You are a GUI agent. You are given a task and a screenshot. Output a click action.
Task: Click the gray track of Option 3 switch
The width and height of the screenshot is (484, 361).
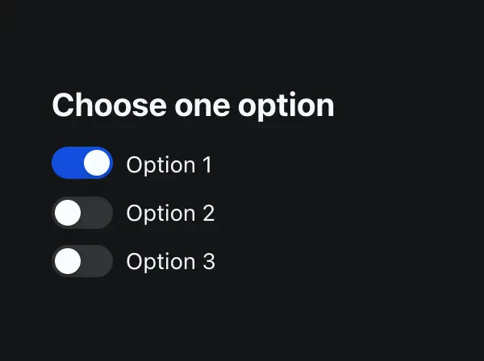point(98,261)
